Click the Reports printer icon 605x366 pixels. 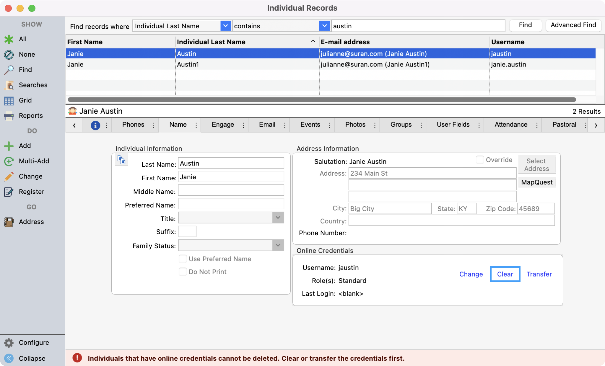point(9,116)
